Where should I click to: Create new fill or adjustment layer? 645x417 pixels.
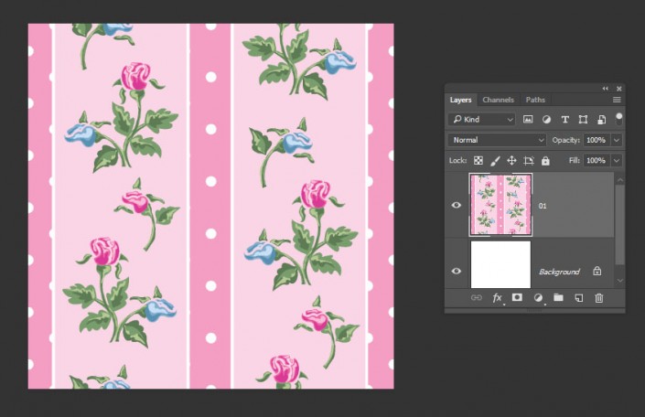[538, 298]
